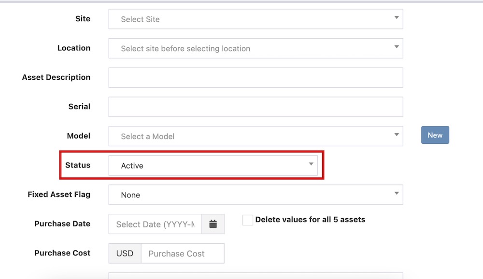Expand the Fixed Asset Flag arrow
This screenshot has height=279, width=483.
coord(396,194)
